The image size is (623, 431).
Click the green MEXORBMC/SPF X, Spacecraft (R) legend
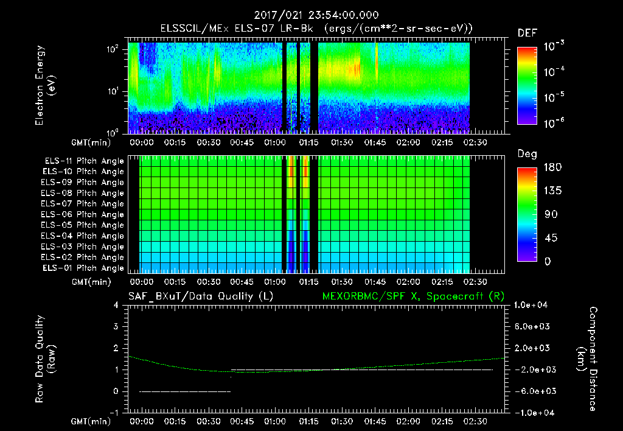(414, 296)
